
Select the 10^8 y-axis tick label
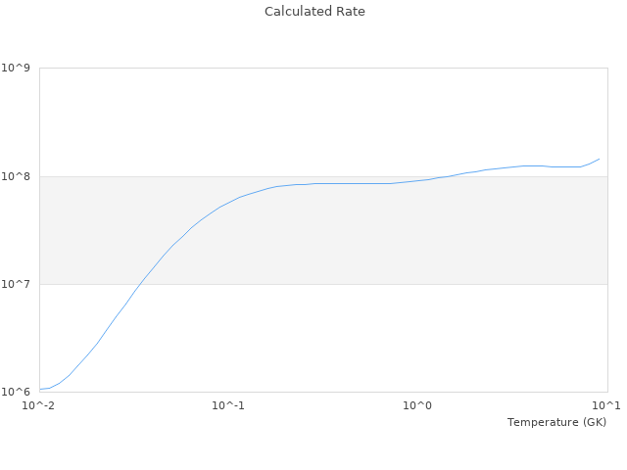coord(17,176)
